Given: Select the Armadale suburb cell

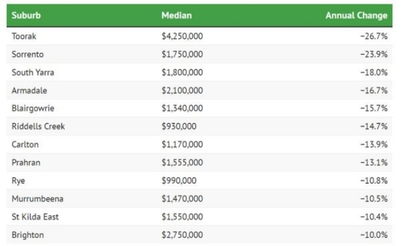Looking at the screenshot, I should pyautogui.click(x=29, y=90).
